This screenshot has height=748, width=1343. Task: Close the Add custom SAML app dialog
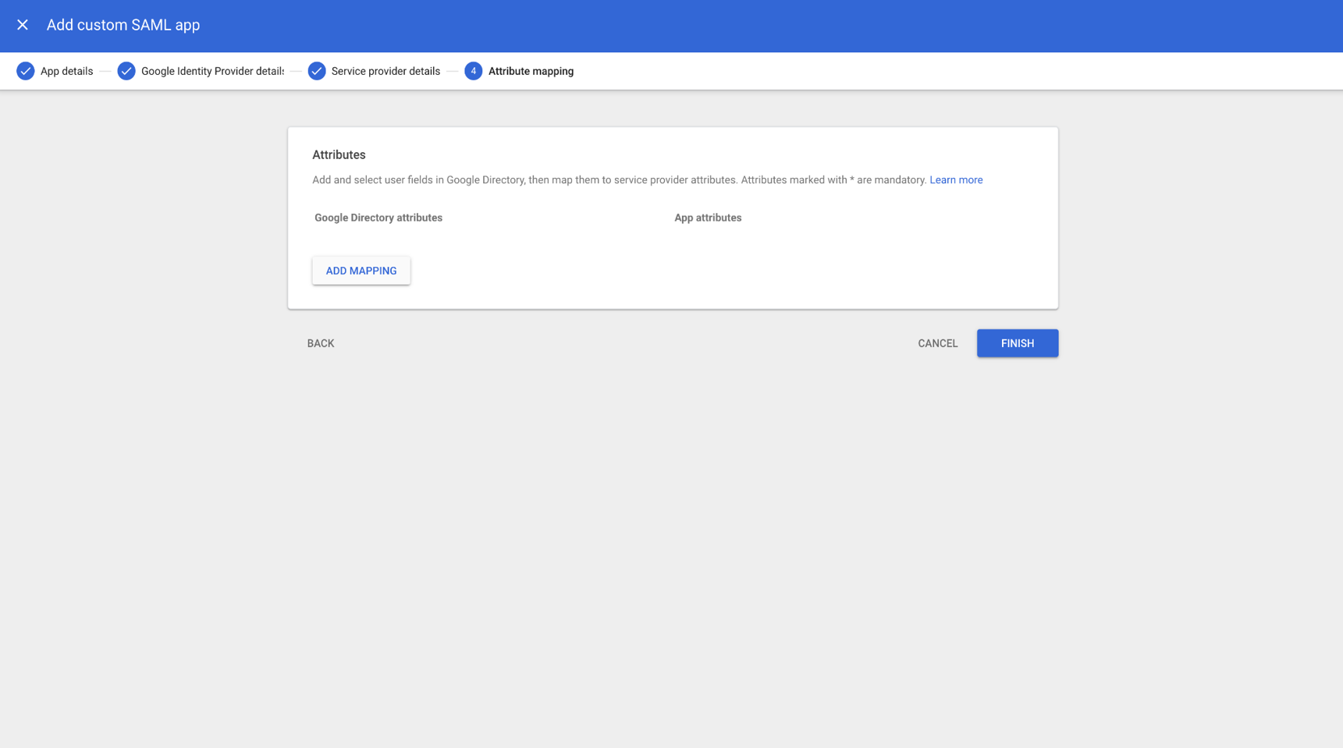[x=23, y=25]
